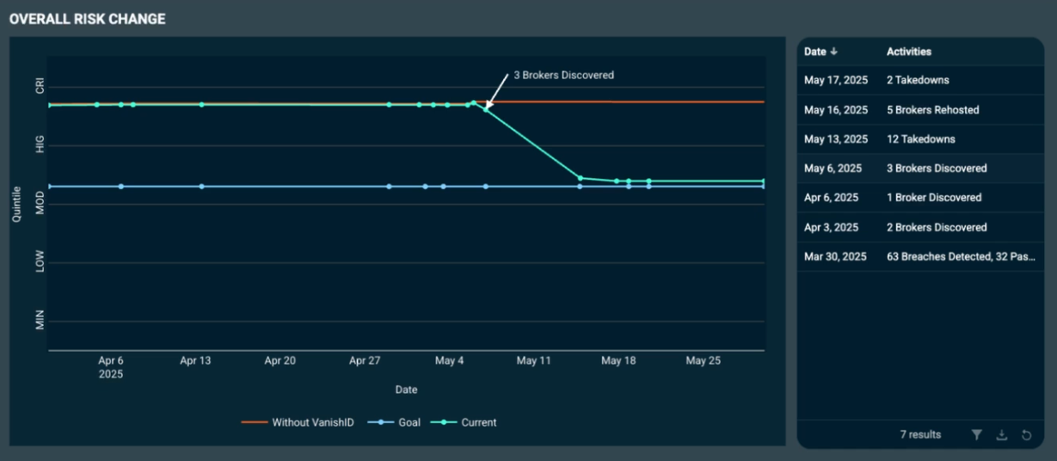Click the Current data point near May 15
Image resolution: width=1057 pixels, height=461 pixels.
[x=581, y=178]
